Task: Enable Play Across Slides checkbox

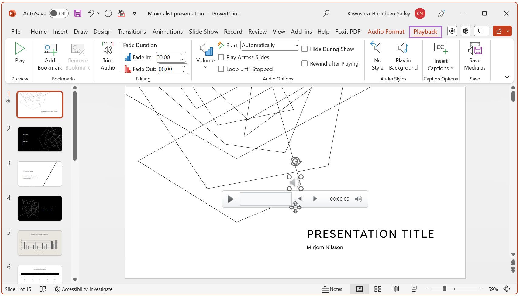Action: (221, 57)
